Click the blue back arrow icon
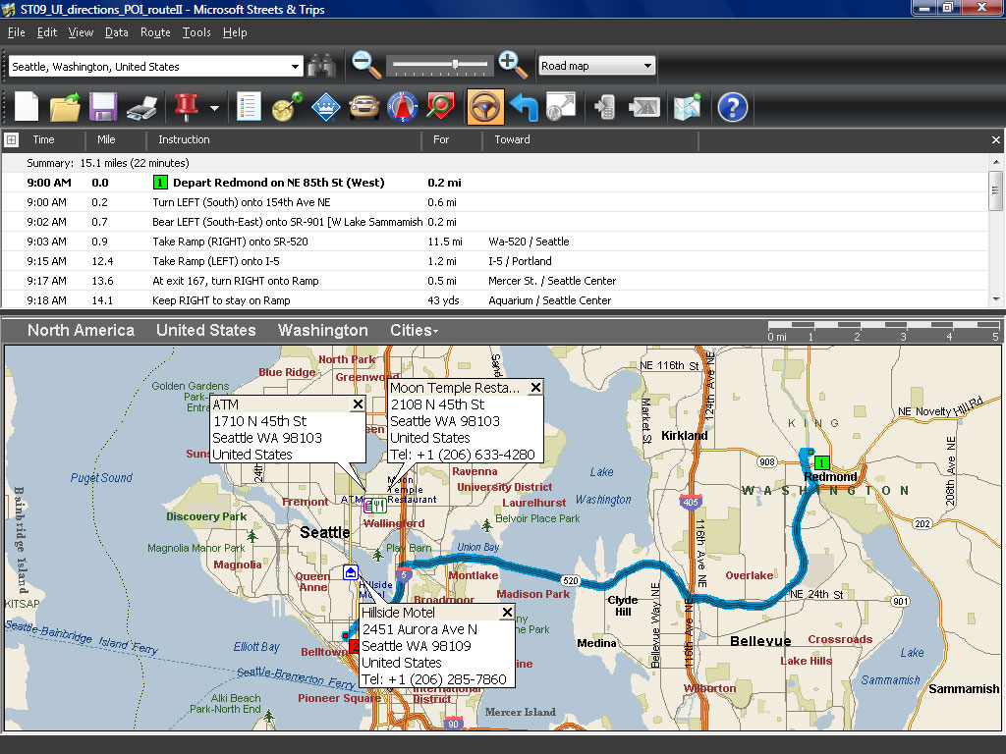The width and height of the screenshot is (1006, 754). 523,106
